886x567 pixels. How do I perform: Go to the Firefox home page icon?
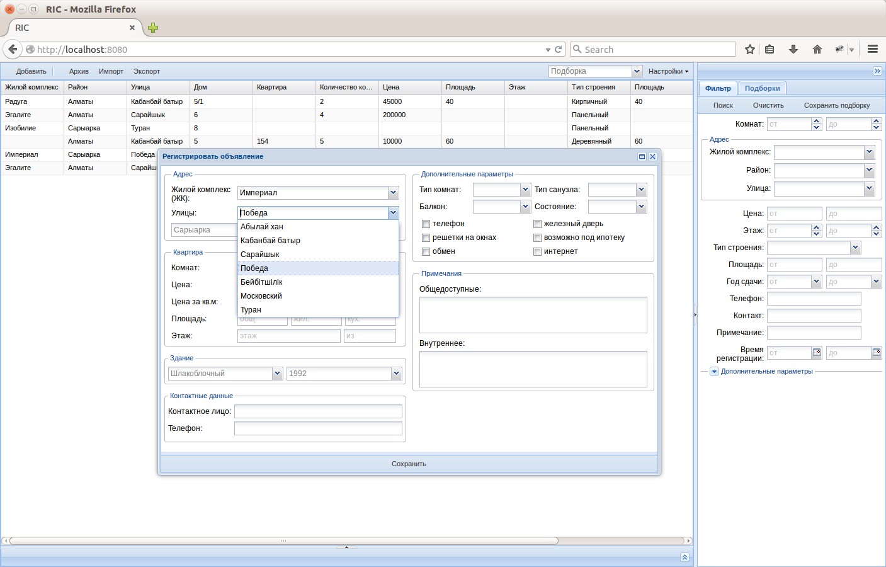pos(817,49)
